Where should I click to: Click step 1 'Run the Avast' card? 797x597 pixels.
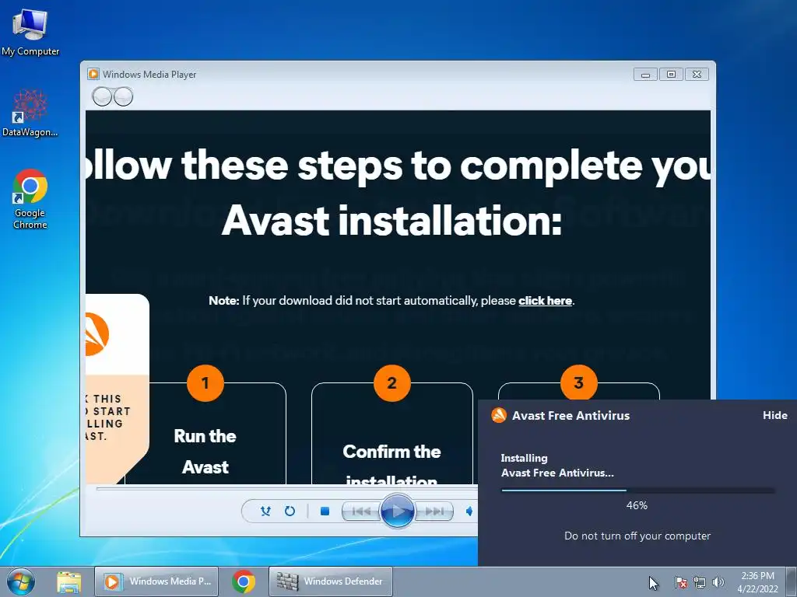click(x=205, y=434)
